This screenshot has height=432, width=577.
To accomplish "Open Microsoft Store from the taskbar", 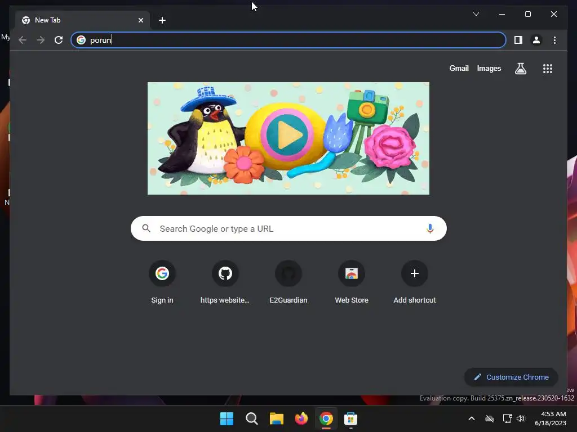I will [x=350, y=418].
